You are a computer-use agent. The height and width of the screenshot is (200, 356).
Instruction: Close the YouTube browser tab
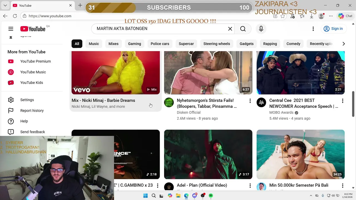[x=70, y=5]
